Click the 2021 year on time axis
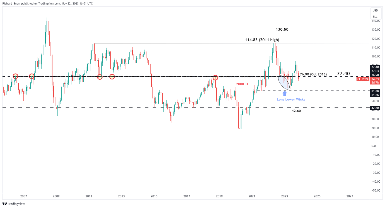 [x=252, y=196]
